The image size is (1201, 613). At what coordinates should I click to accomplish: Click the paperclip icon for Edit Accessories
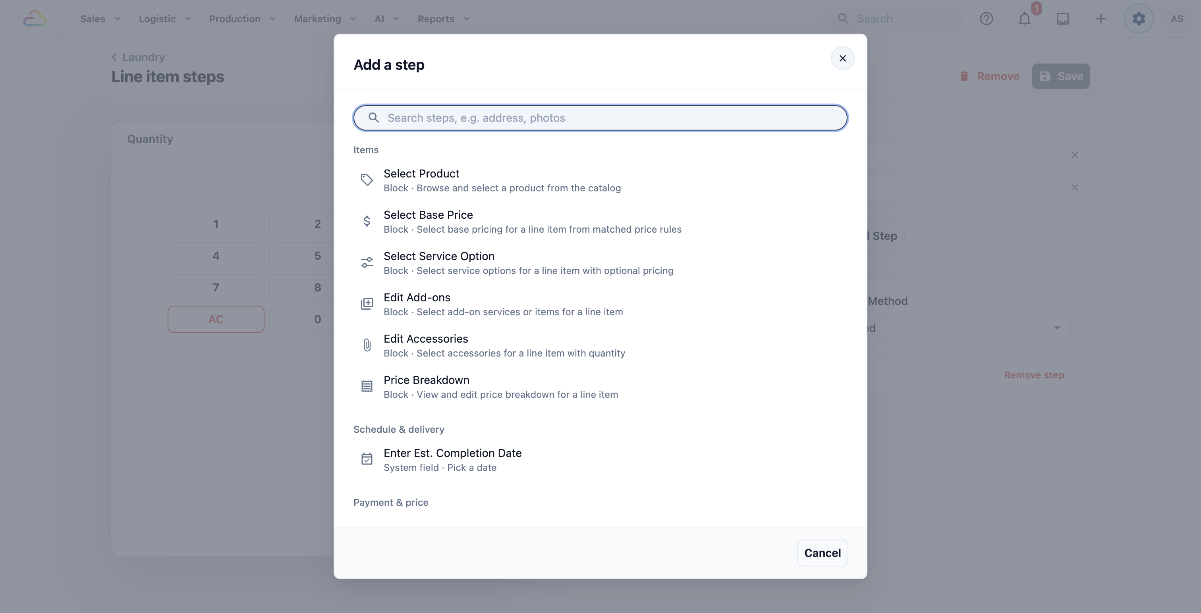point(367,345)
